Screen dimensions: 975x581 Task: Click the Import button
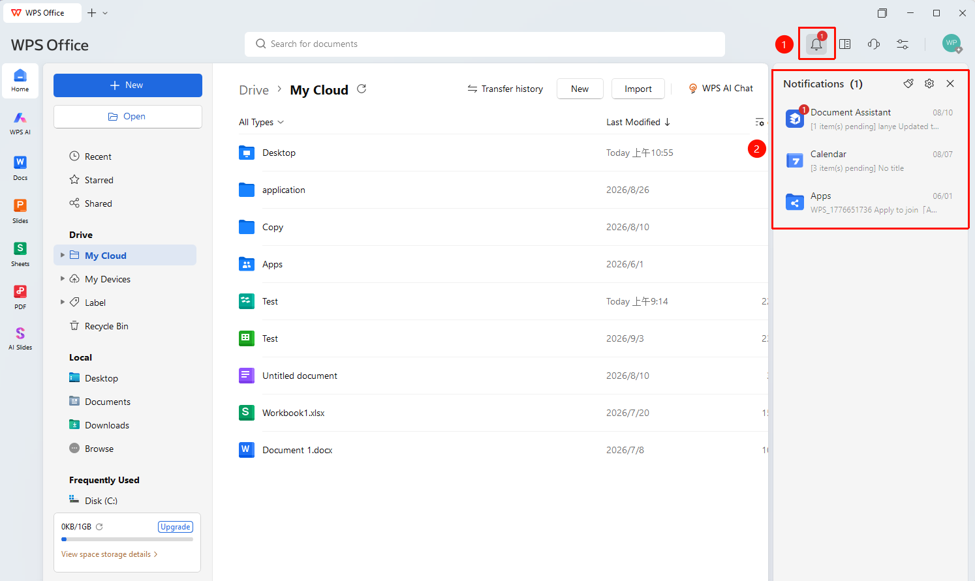pyautogui.click(x=638, y=89)
